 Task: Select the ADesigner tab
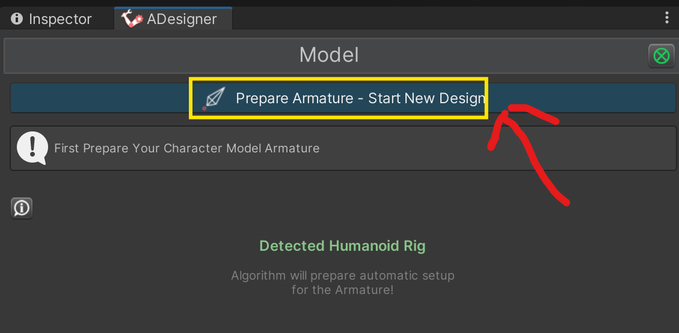(173, 19)
